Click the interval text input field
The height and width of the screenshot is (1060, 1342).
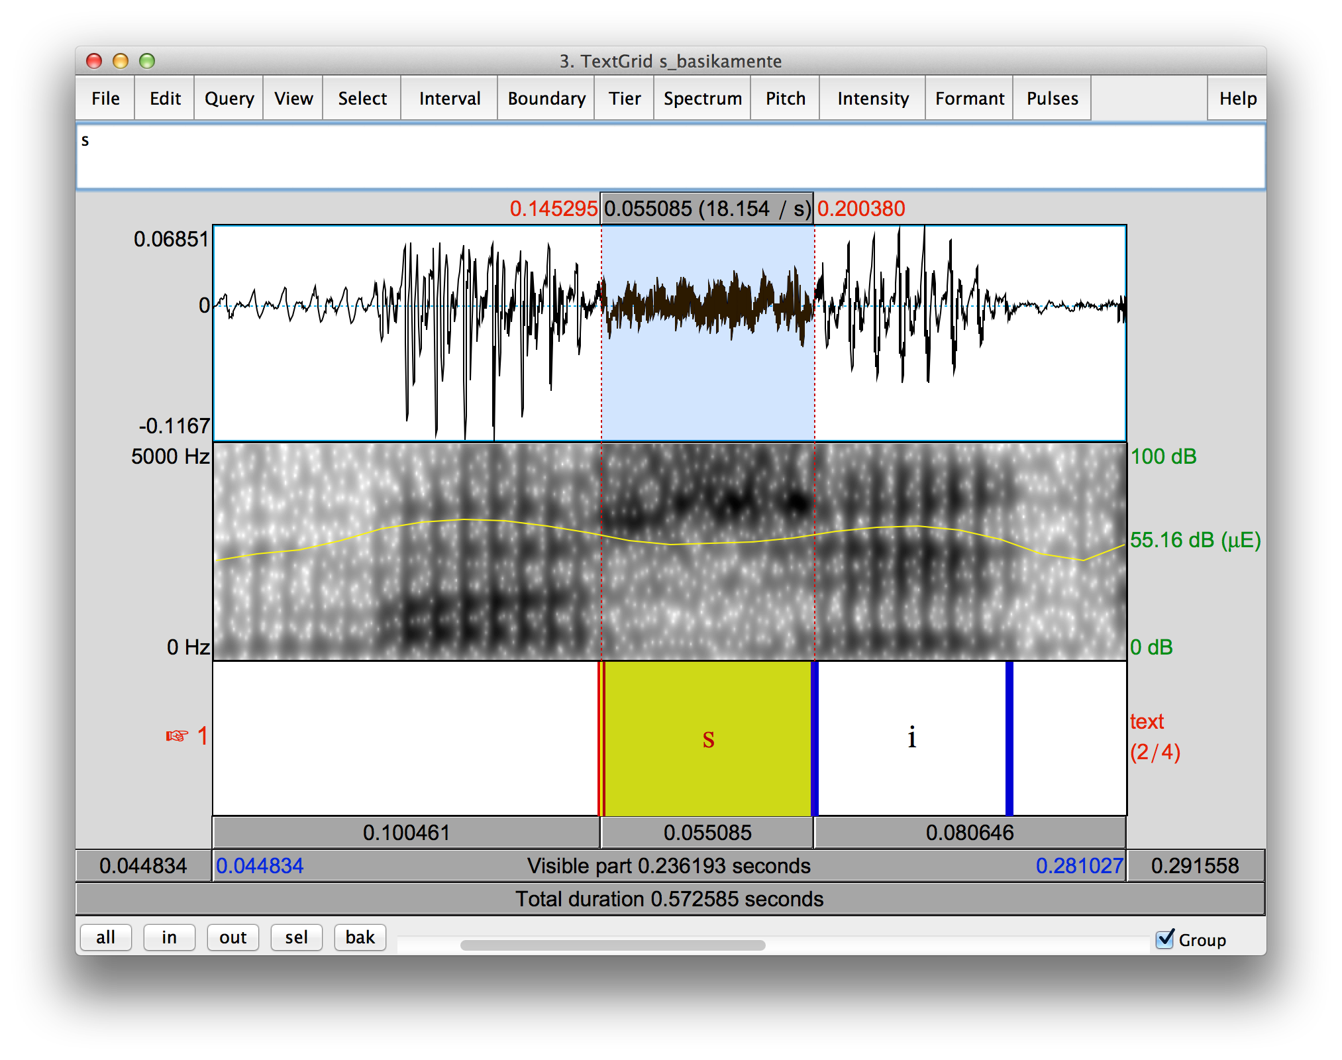(670, 156)
